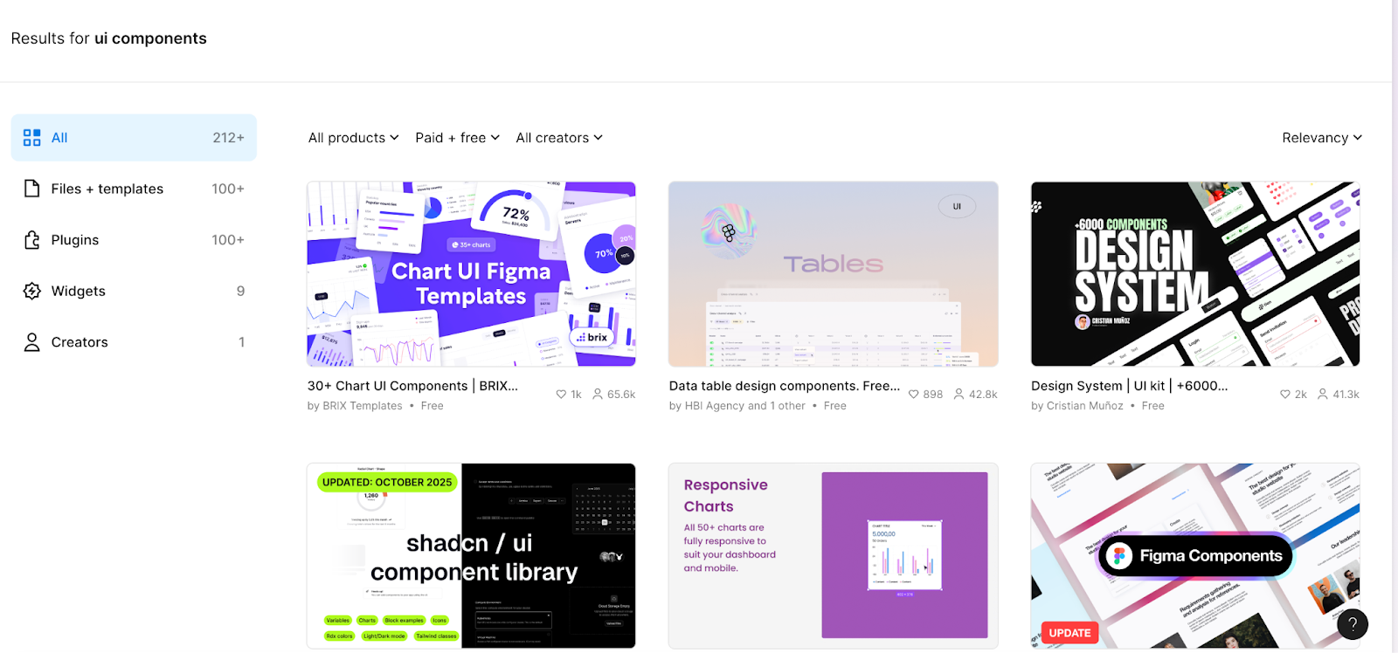Like Data table design components heart icon
Screen dimensions: 1398x653
click(914, 395)
